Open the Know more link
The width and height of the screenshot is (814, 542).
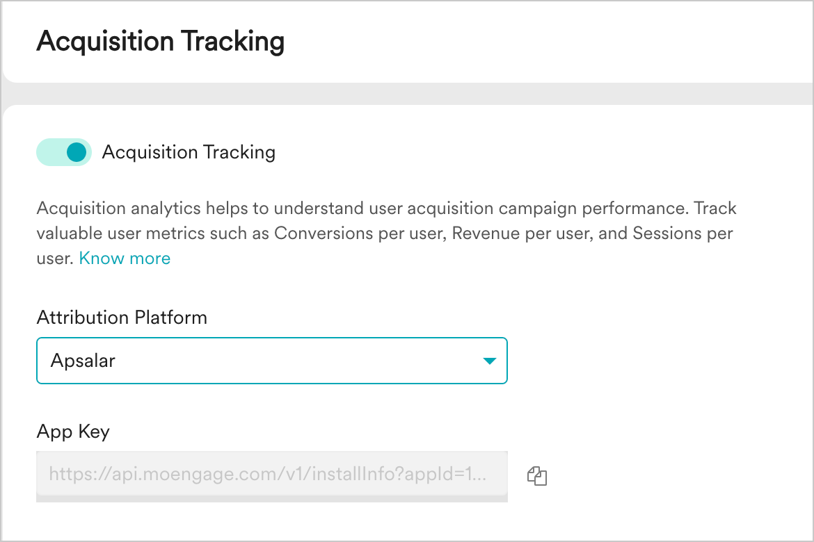(x=125, y=258)
